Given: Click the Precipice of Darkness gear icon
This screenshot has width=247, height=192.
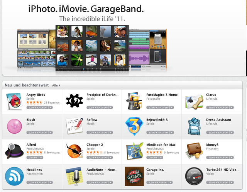Looking at the screenshot, I should [74, 101].
